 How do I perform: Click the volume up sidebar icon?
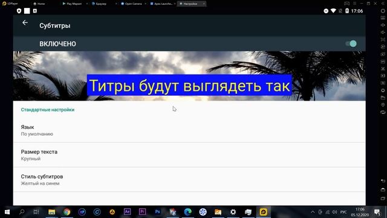point(383,25)
